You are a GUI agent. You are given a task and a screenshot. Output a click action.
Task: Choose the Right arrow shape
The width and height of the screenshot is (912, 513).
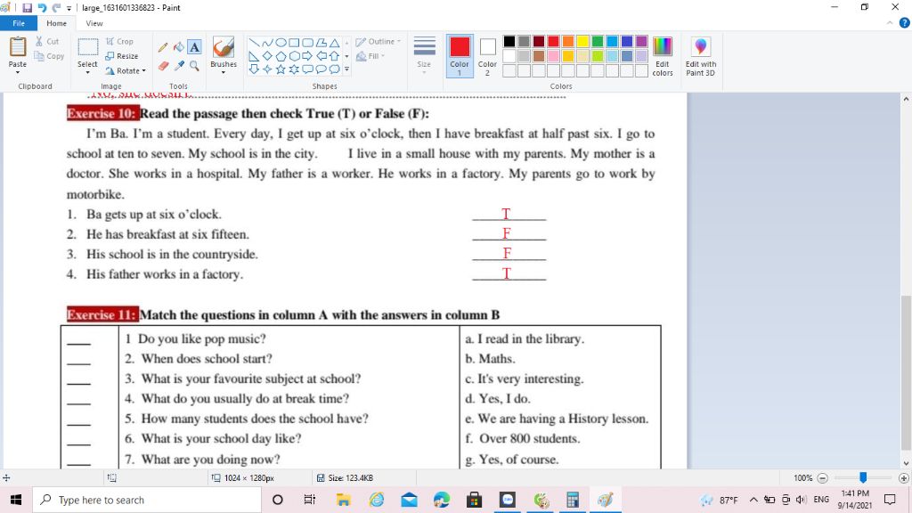[x=307, y=56]
